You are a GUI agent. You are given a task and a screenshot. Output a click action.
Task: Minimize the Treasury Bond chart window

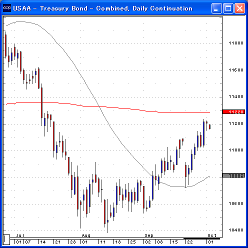[x=216, y=8]
